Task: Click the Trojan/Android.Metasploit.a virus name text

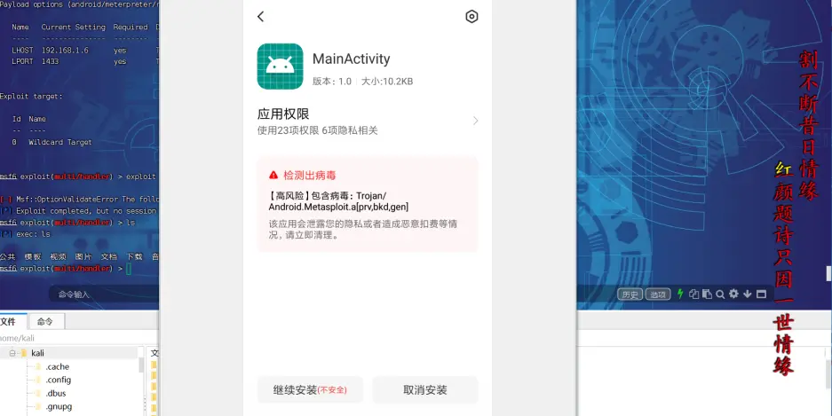Action: (x=338, y=201)
